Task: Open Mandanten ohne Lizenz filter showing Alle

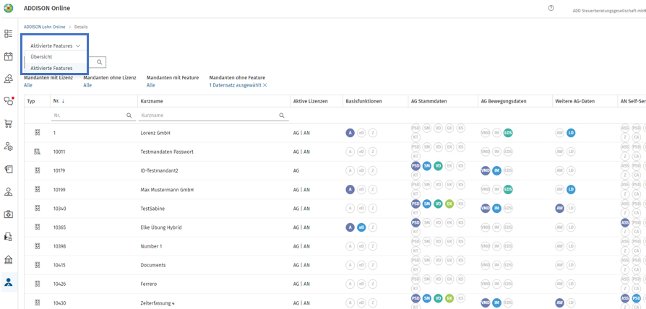Action: [x=87, y=85]
